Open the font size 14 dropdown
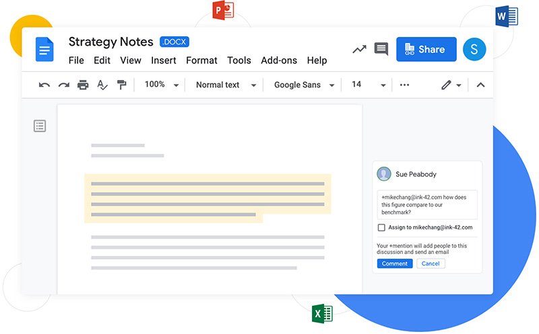 tap(368, 85)
